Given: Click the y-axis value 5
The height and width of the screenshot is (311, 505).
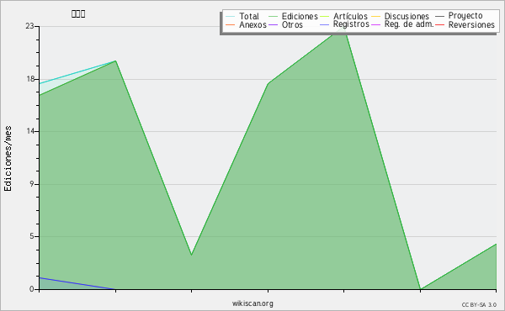Looking at the screenshot, I should 32,236.
